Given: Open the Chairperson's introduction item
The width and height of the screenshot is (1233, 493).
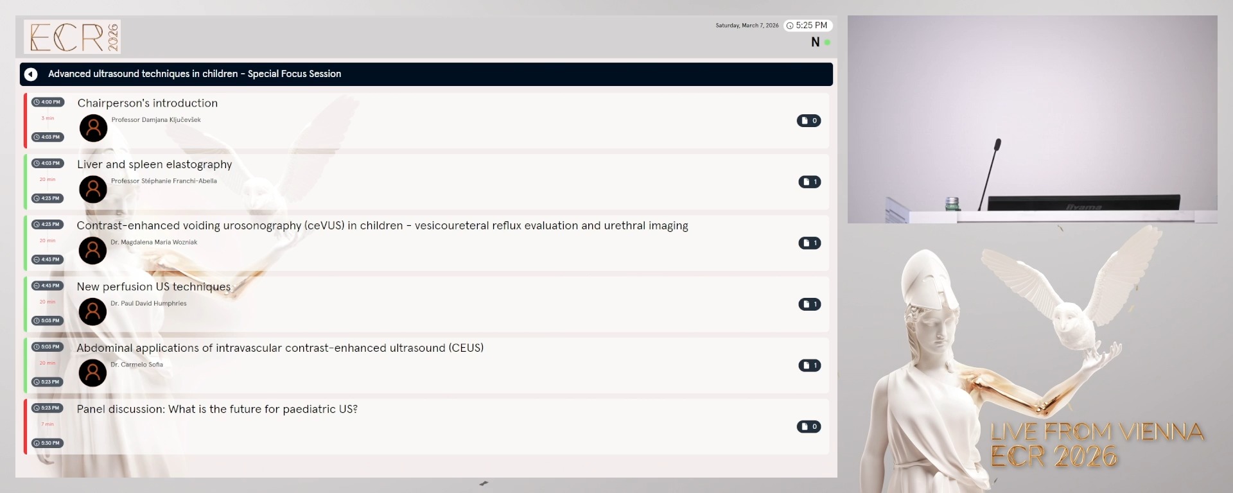Looking at the screenshot, I should [x=148, y=103].
